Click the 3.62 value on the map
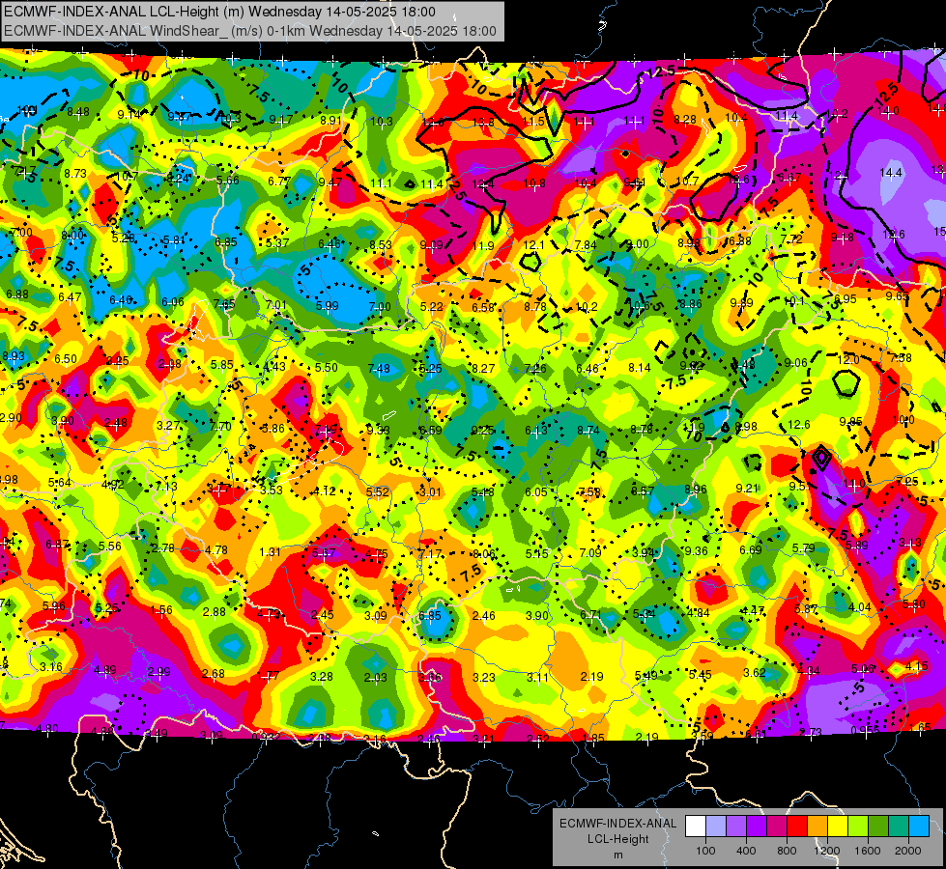Viewport: 946px width, 869px height. click(x=754, y=672)
